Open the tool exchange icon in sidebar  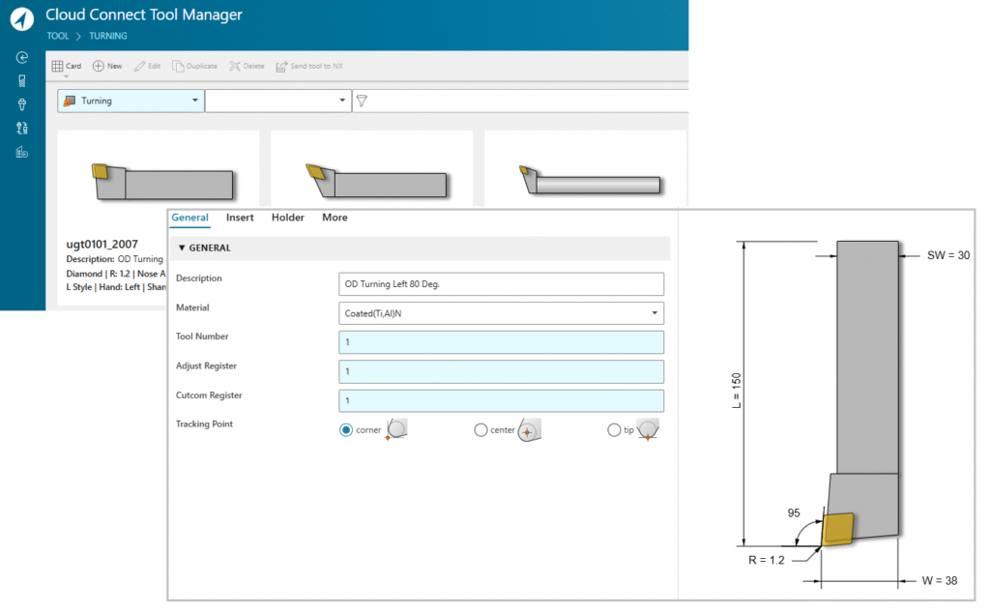click(x=22, y=129)
